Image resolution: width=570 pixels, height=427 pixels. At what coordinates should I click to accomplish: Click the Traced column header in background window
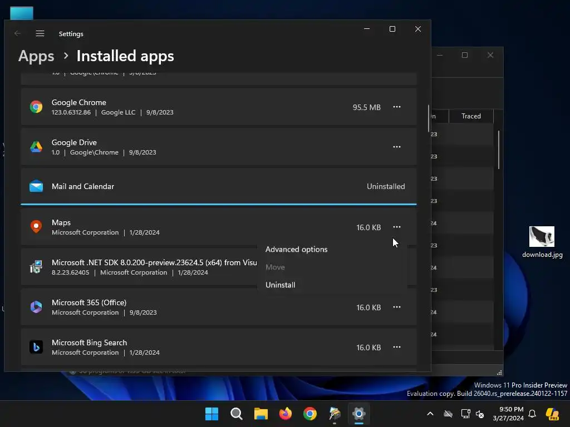tap(471, 116)
